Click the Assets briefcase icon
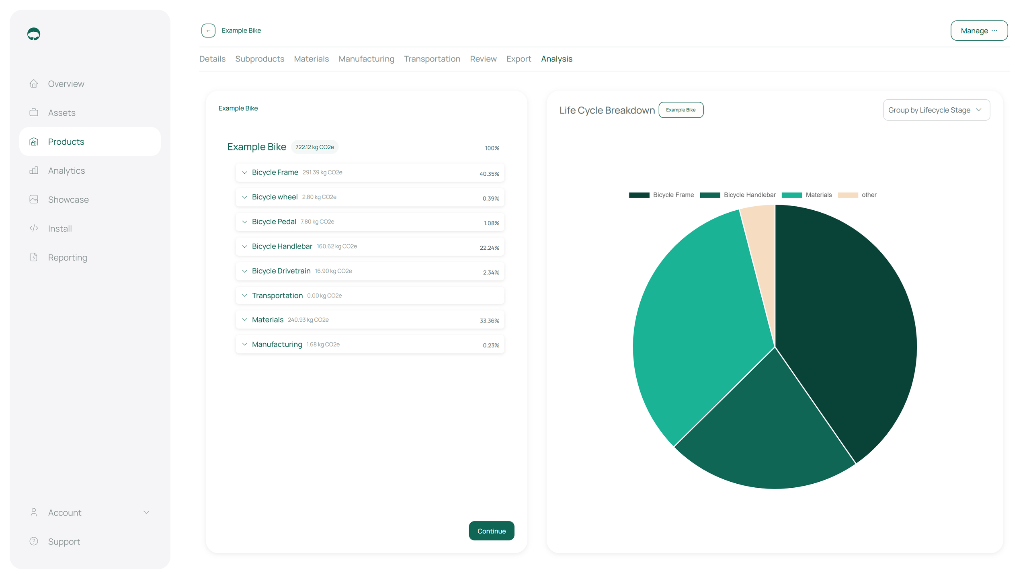This screenshot has height=579, width=1029. click(x=34, y=113)
